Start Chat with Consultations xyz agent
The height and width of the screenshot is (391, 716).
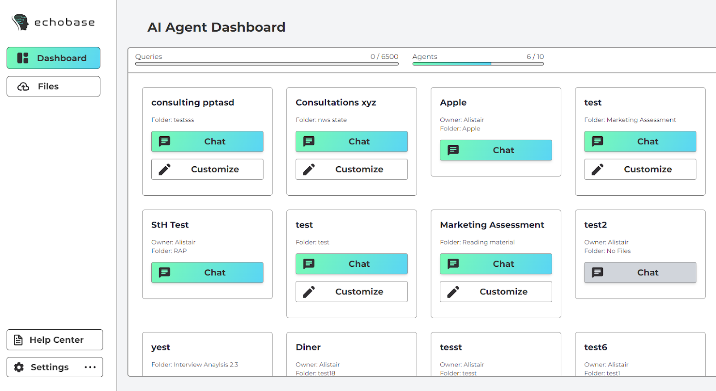(x=351, y=142)
